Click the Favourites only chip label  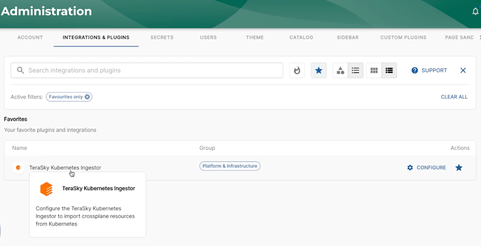pos(66,97)
